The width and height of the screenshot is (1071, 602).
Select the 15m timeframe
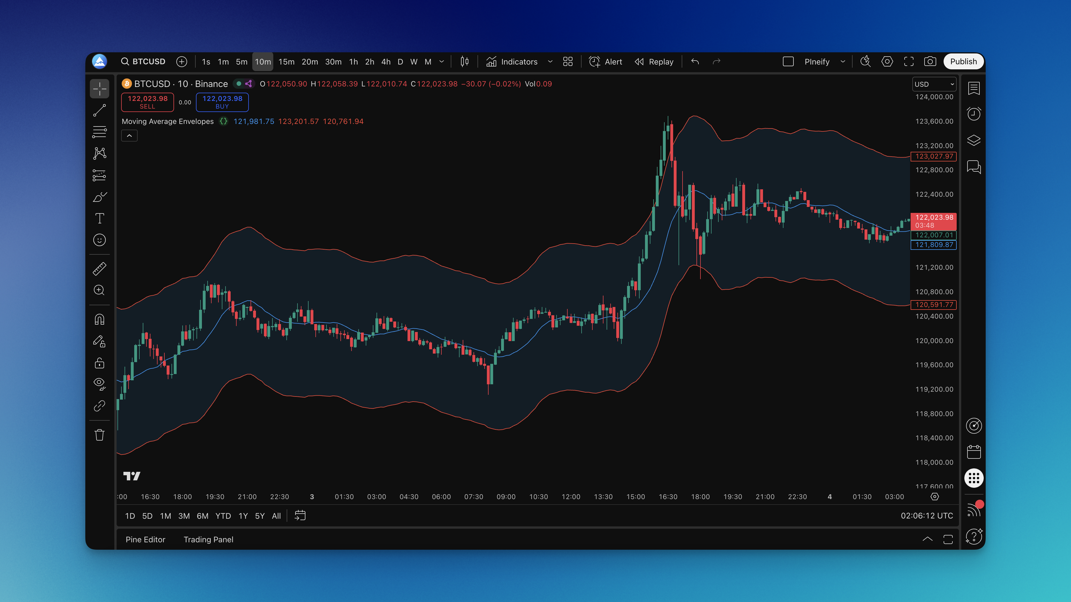[x=286, y=61]
